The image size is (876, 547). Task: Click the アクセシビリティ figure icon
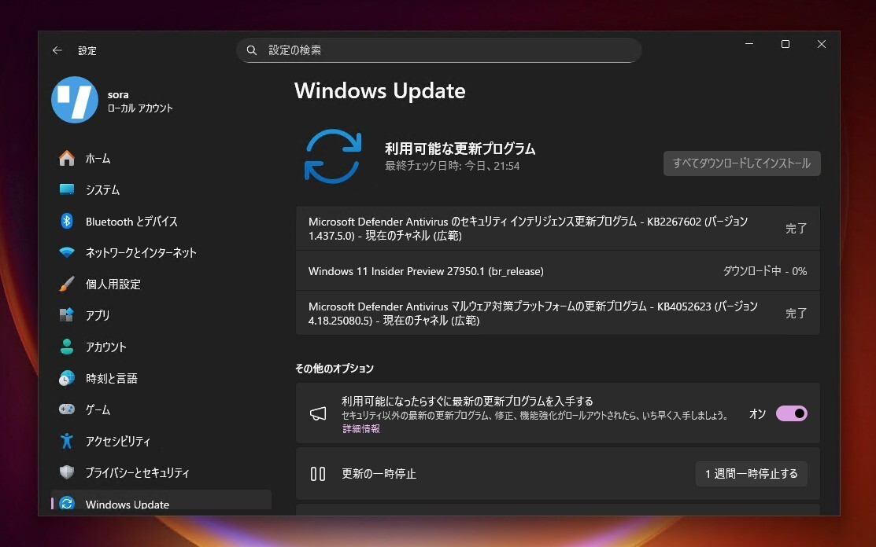(x=67, y=441)
